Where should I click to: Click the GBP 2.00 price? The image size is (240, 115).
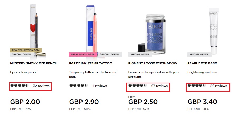coord(25,102)
